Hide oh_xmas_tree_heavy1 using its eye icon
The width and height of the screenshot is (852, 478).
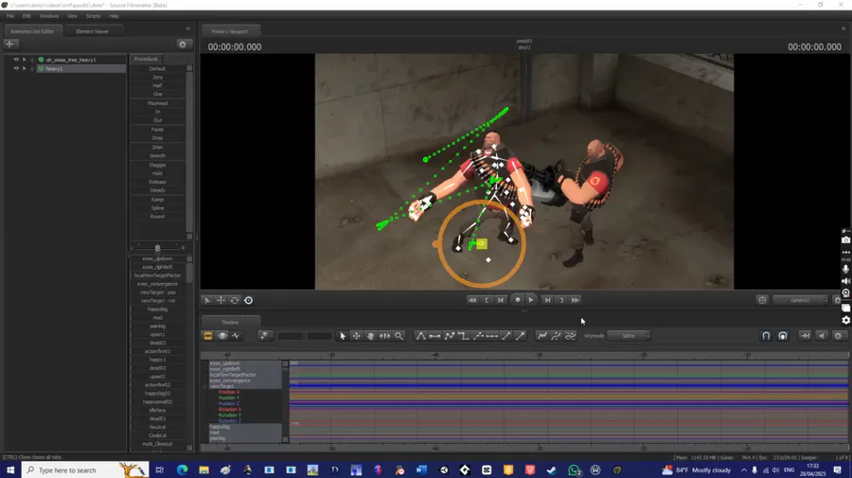coord(16,60)
